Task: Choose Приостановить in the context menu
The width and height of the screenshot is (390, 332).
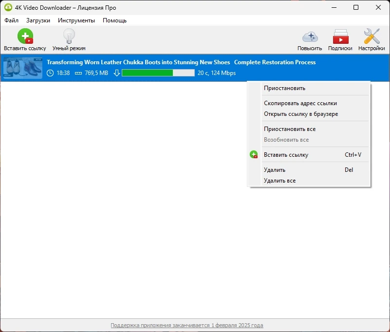Action: [x=309, y=88]
